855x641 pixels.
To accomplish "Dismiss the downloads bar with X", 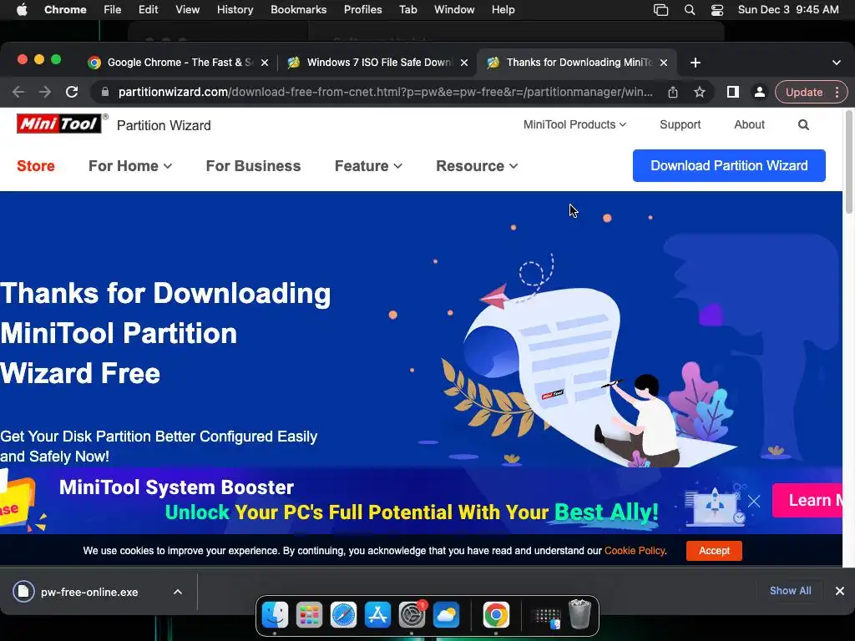I will (840, 591).
